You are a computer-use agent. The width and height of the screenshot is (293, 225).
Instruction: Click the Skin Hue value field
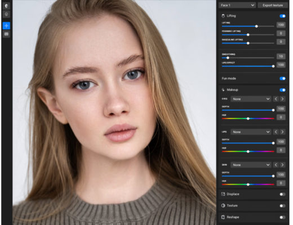tap(281, 183)
